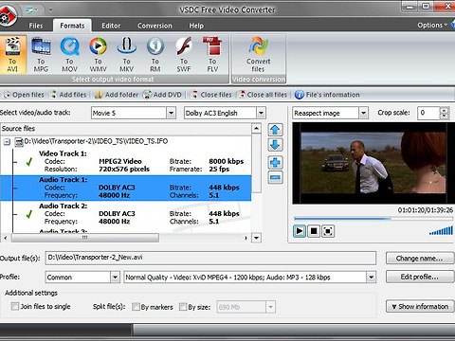This screenshot has height=341, width=455.
Task: Choose the To MKV format
Action: (x=126, y=54)
